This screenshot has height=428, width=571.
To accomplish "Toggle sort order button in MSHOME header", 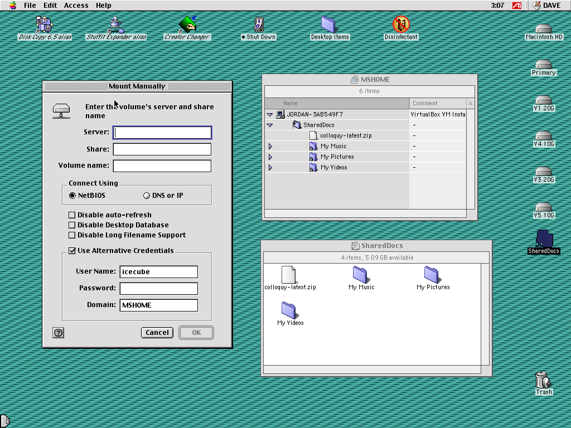I will 471,103.
